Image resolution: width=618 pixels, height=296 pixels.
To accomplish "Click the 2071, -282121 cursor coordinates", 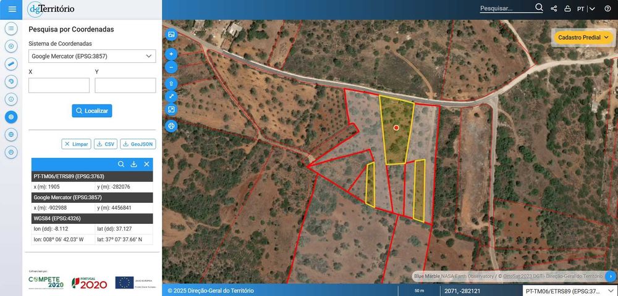I will tap(461, 291).
